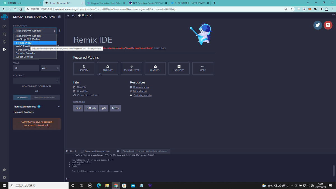The width and height of the screenshot is (336, 189).
Task: Create a New File link
Action: 81,87
